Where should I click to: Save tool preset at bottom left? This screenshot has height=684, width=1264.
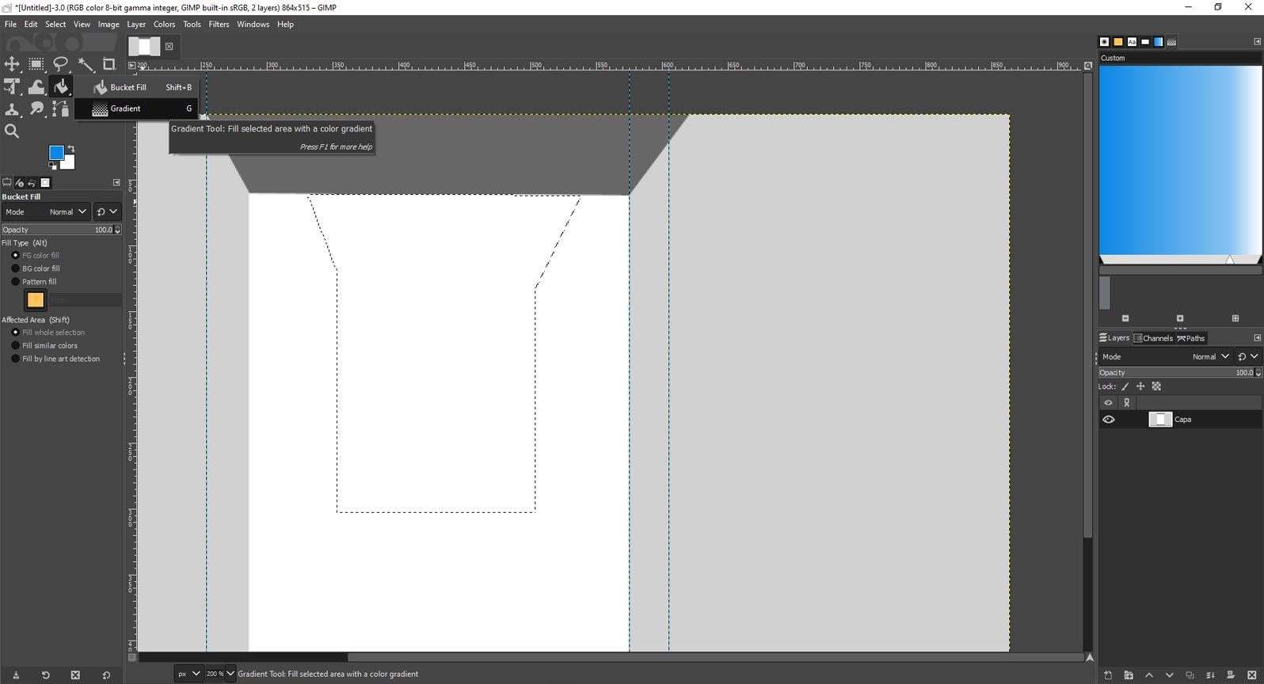click(16, 675)
